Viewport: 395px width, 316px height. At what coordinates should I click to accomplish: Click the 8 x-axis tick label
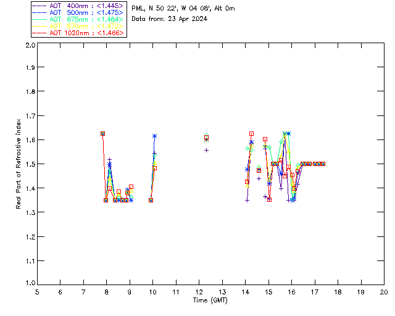point(106,292)
